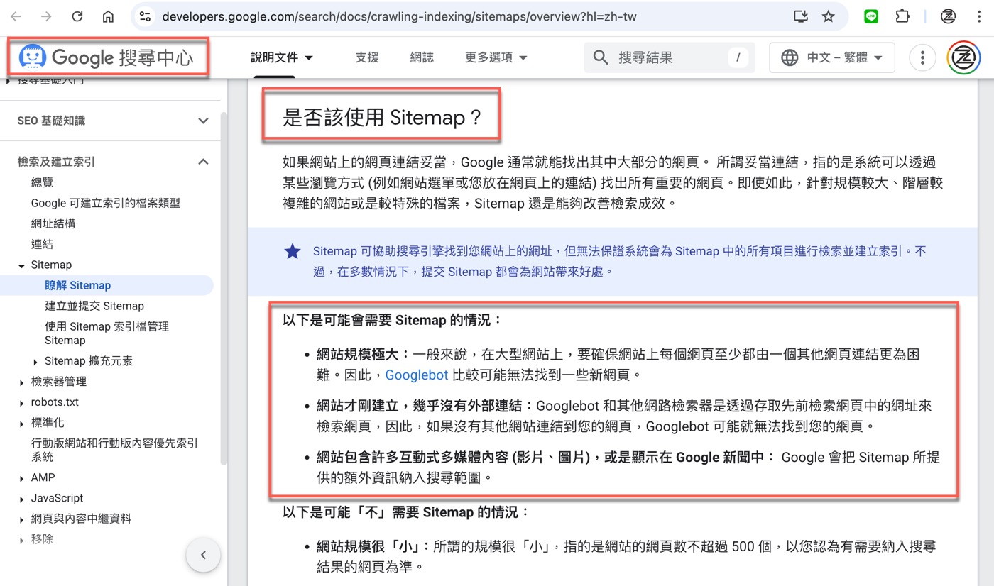The height and width of the screenshot is (586, 994).
Task: Open the Extensions puzzle menu
Action: tap(902, 16)
